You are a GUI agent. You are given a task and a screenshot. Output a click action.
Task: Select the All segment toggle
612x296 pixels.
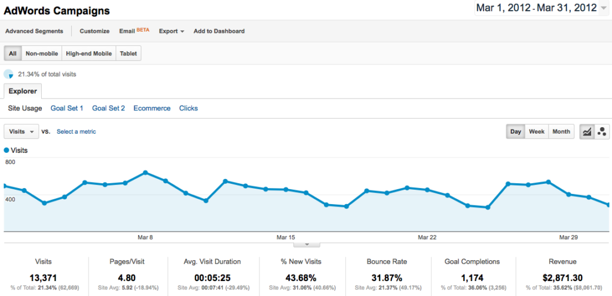[13, 53]
